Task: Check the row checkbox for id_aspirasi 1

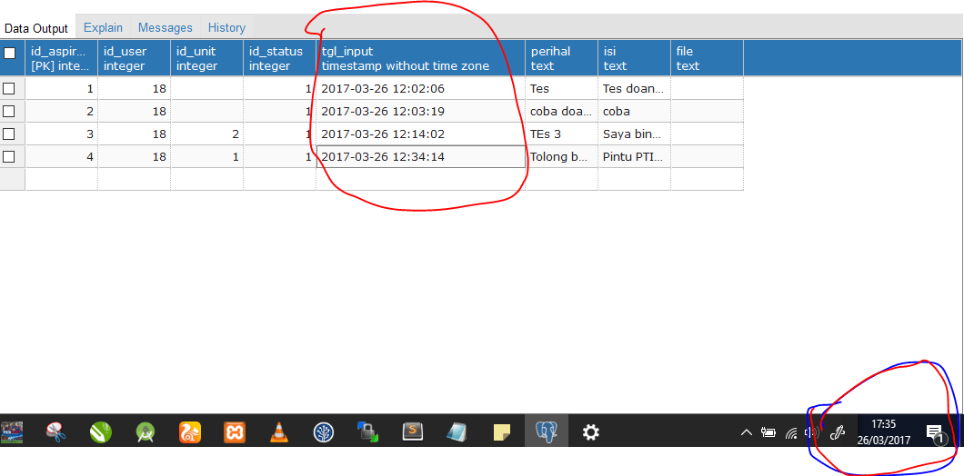Action: (8, 88)
